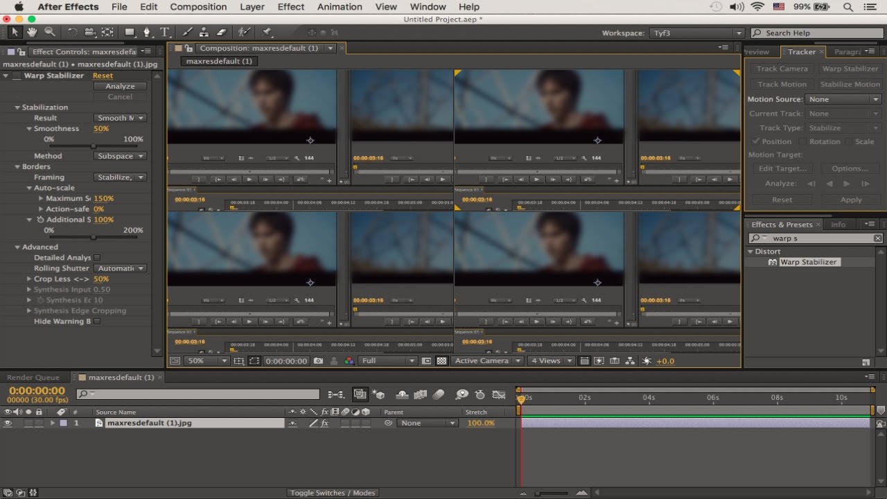Image resolution: width=887 pixels, height=499 pixels.
Task: Click the Analyze button
Action: click(x=120, y=86)
